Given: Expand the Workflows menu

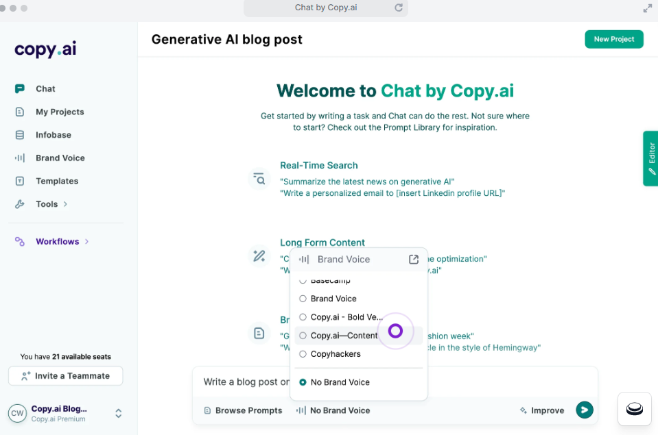Looking at the screenshot, I should tap(61, 241).
